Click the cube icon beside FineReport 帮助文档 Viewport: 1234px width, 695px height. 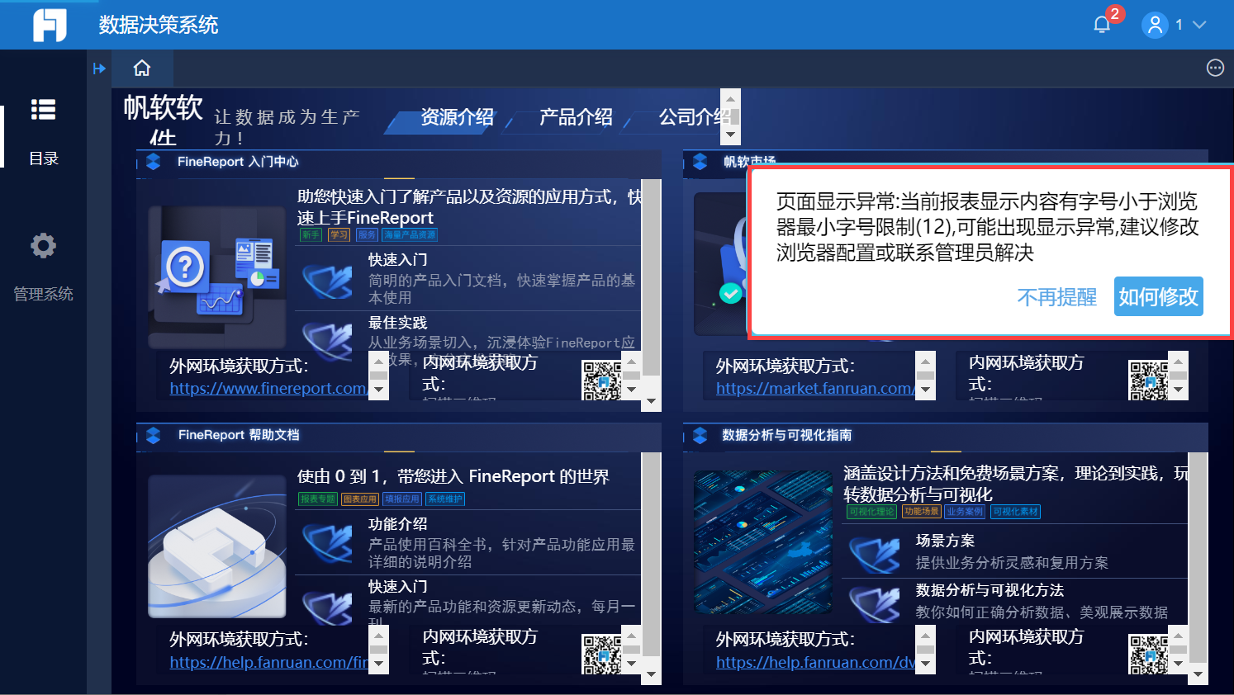pos(153,435)
